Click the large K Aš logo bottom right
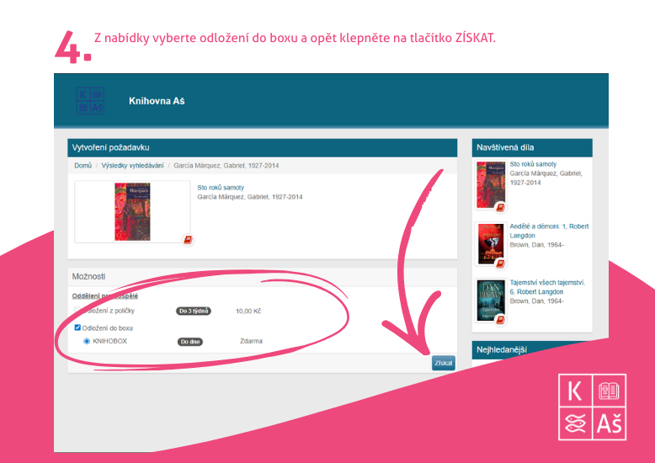655x463 pixels. pos(593,406)
